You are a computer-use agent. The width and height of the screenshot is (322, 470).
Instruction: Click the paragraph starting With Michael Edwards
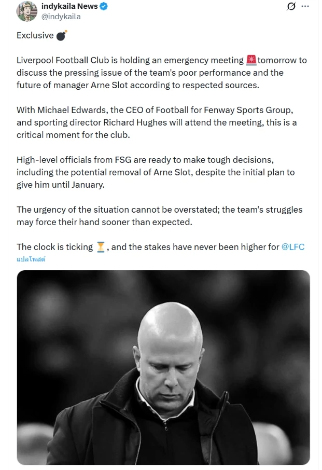[x=156, y=122]
